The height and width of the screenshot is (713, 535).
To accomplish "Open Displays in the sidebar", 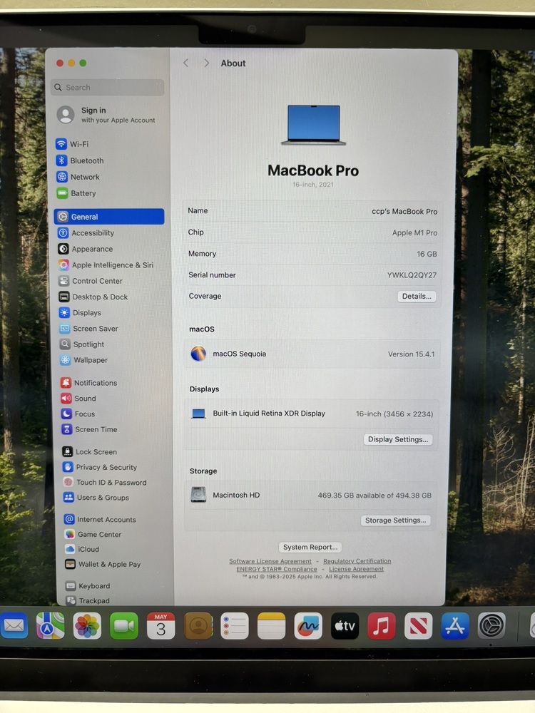I will [x=81, y=313].
